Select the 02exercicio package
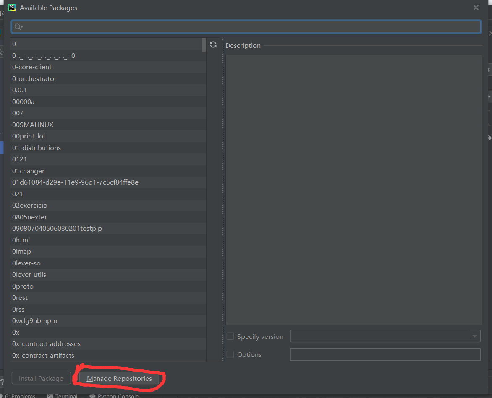Image resolution: width=492 pixels, height=398 pixels. [108, 206]
